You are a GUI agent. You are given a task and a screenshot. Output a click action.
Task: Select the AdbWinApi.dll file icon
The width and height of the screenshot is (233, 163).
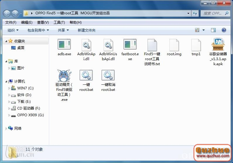click(x=86, y=45)
